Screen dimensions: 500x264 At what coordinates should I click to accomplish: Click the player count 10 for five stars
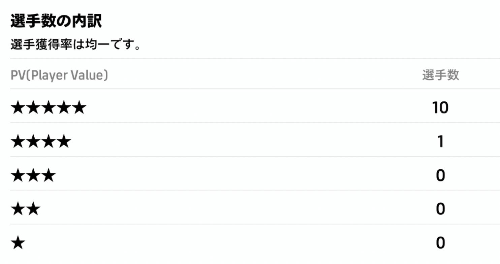440,108
